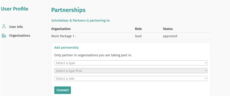Open the disabled 'Select a type first' dropdown

click(131, 71)
